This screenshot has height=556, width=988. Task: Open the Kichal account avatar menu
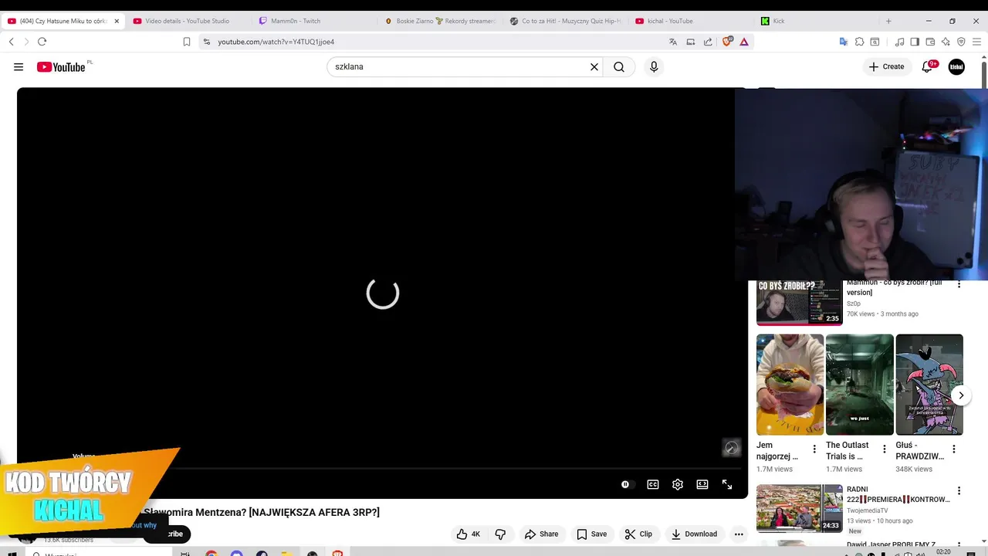pos(956,67)
